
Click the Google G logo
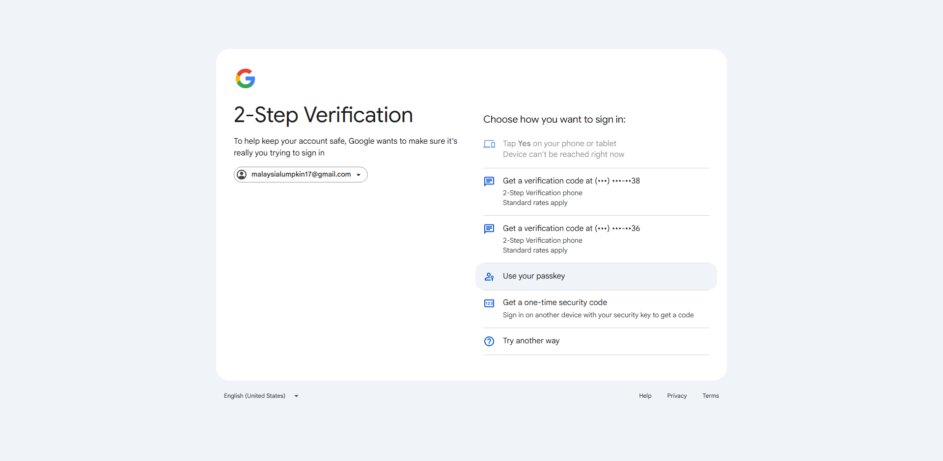(245, 78)
